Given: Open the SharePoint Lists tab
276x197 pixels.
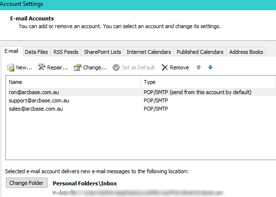Looking at the screenshot, I should pyautogui.click(x=102, y=52).
